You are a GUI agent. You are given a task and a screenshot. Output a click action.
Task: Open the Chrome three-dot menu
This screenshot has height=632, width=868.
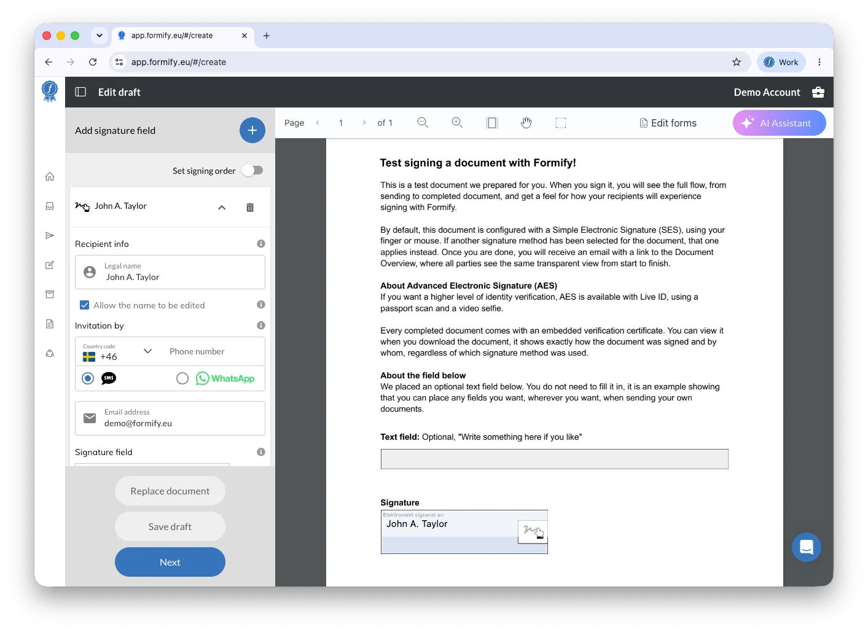coord(819,62)
